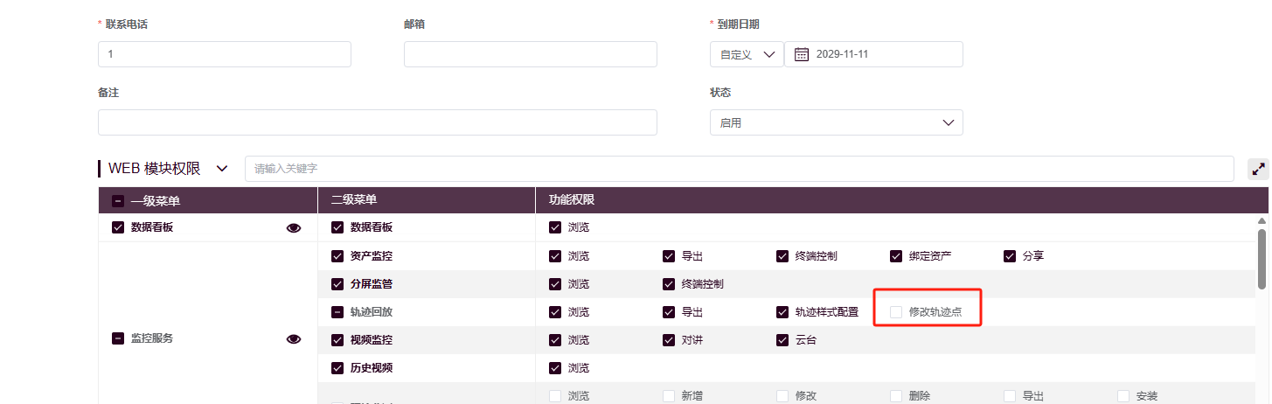Screen dimensions: 1272x404
Task: Uncheck the 分享 permission checkbox
Action: 1010,256
